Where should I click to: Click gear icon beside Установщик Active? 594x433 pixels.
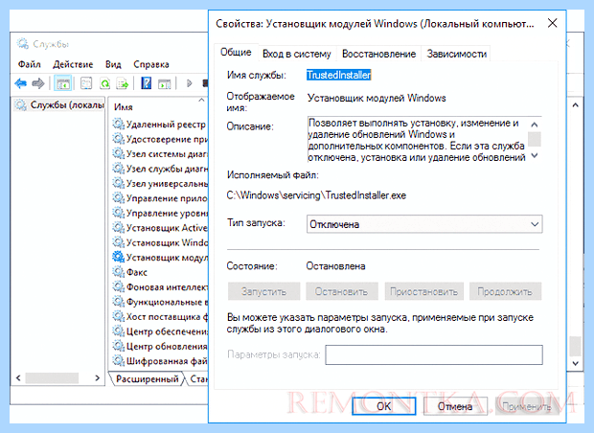pos(118,228)
